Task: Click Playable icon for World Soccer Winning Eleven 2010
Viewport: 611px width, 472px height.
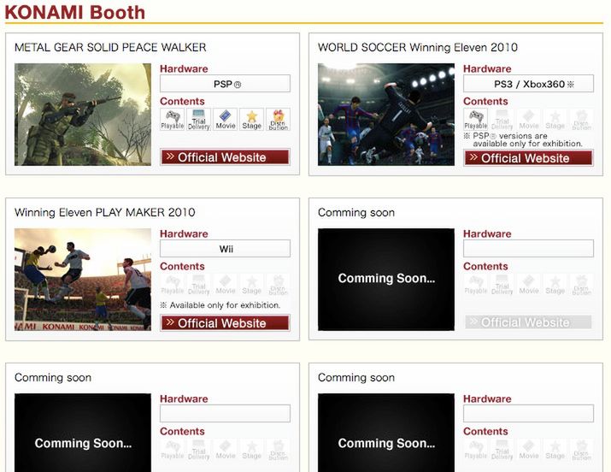Action: (x=476, y=120)
